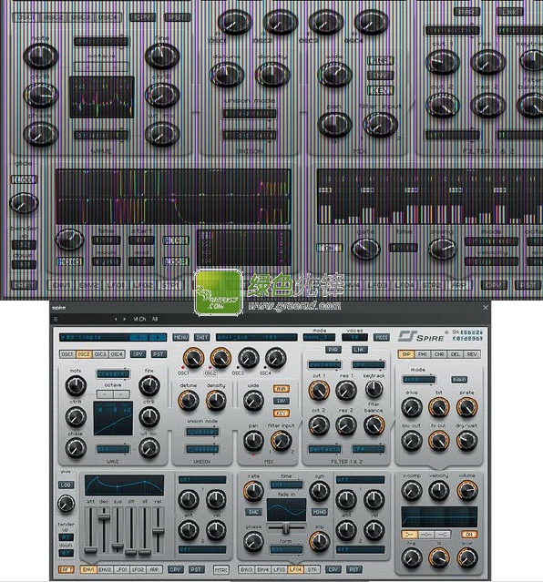Click the cut 1 filter knob

pyautogui.click(x=319, y=390)
